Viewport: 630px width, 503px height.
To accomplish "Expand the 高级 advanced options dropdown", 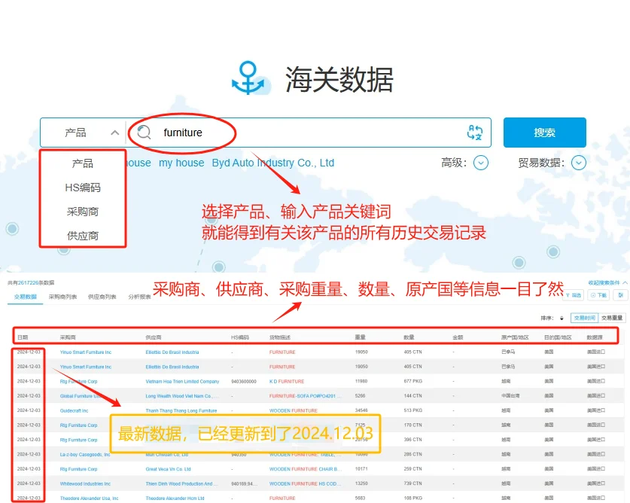I will 479,163.
